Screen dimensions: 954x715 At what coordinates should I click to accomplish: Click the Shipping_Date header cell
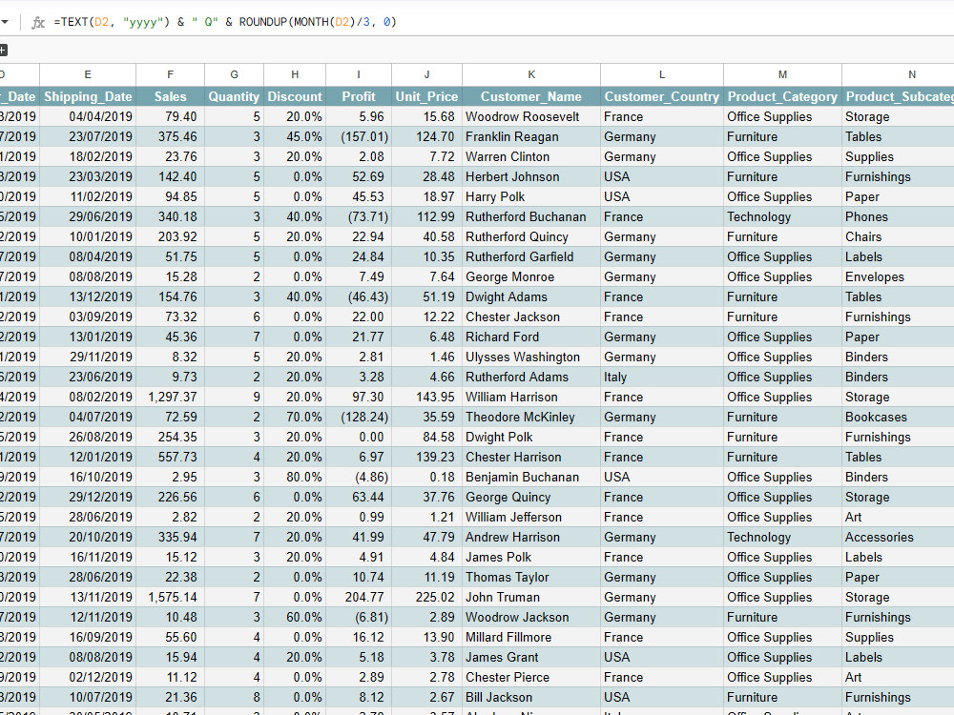point(88,96)
